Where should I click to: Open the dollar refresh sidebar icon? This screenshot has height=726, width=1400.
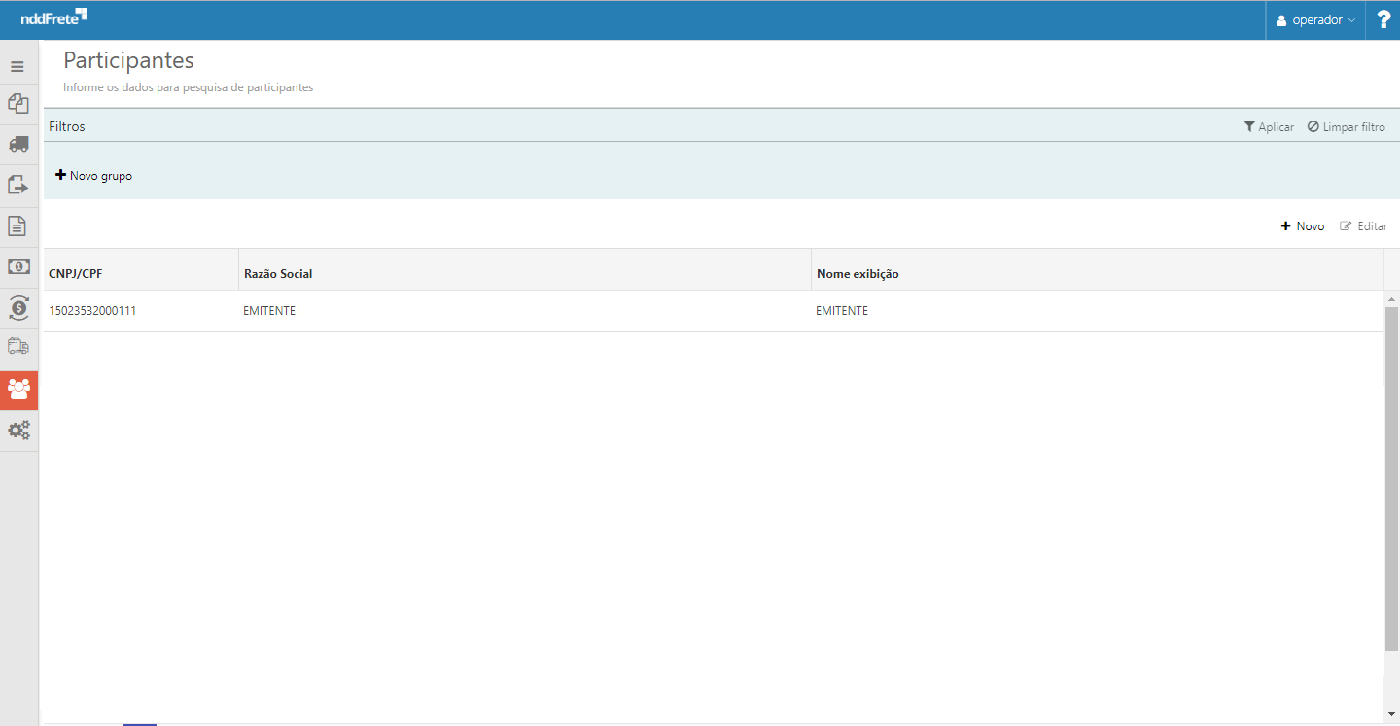(17, 308)
